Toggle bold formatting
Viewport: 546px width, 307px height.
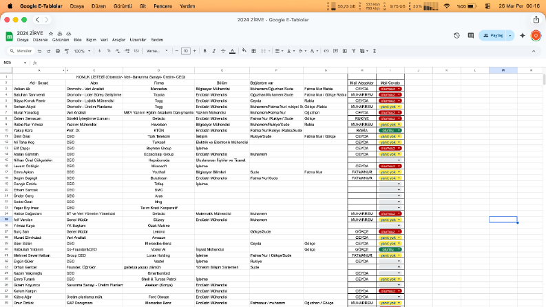204,51
